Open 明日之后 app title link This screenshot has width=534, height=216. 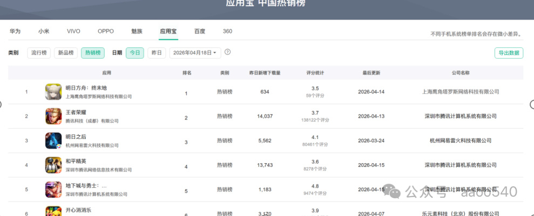[x=76, y=137]
